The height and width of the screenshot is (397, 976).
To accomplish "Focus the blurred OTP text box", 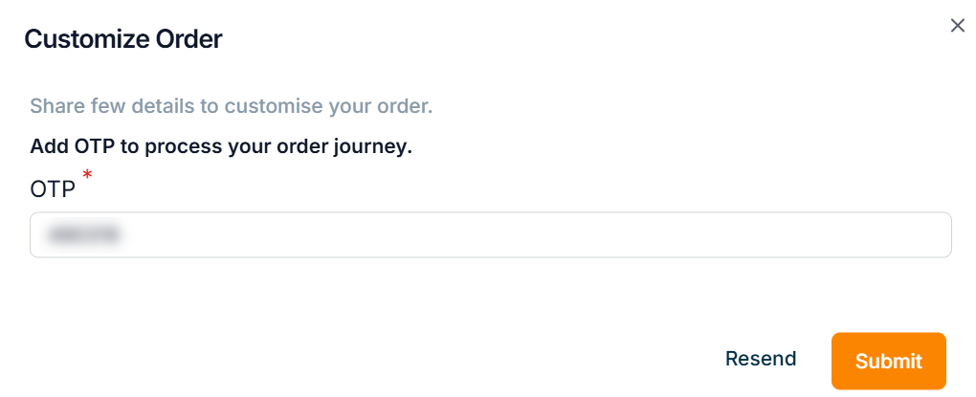I will [490, 235].
